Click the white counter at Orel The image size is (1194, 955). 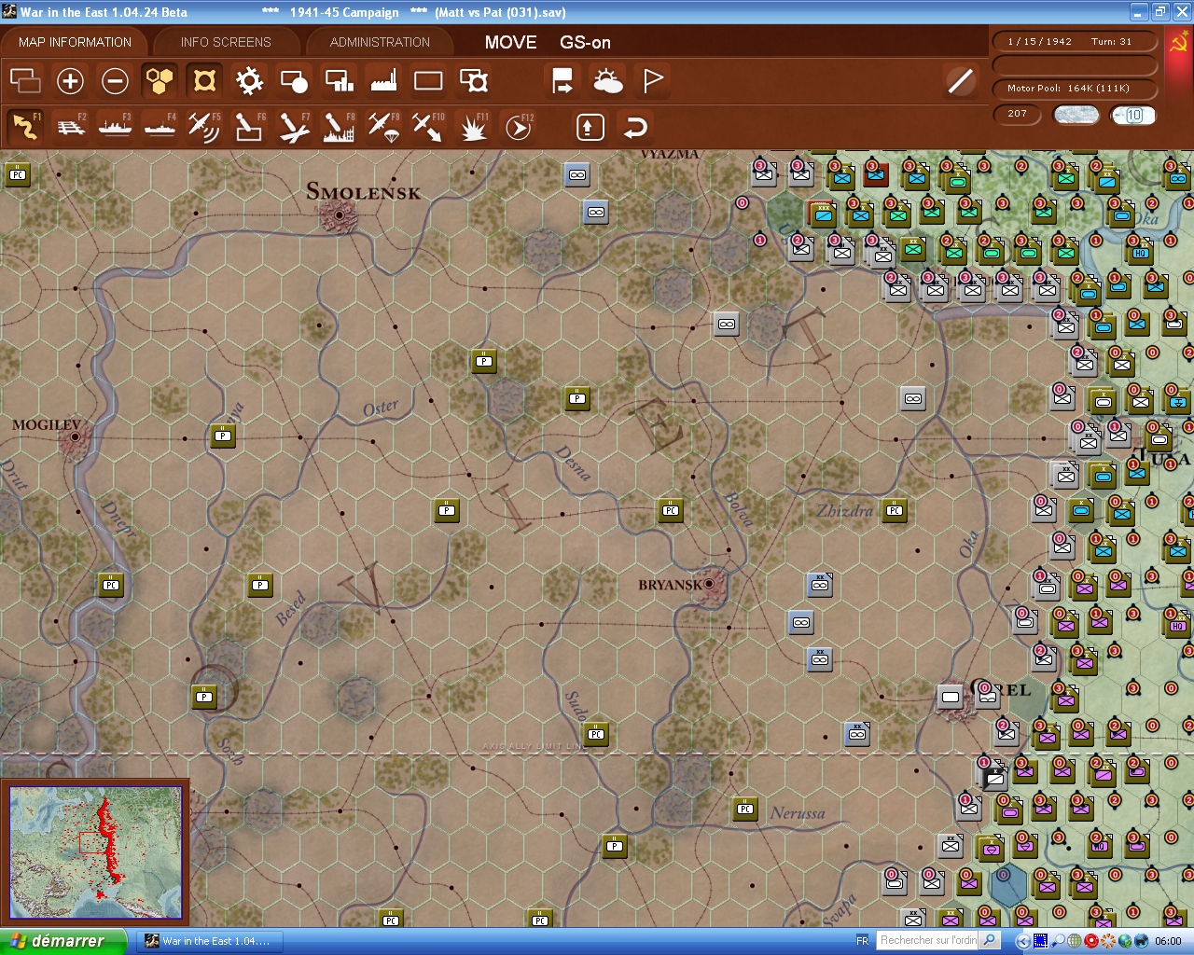951,697
